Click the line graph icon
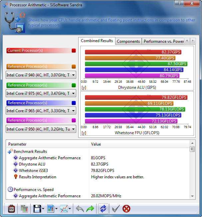Screen dimensions: 202x217 point(64,209)
